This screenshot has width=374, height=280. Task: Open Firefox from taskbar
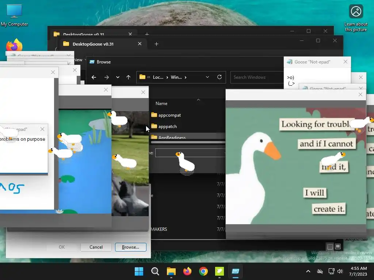(x=187, y=271)
